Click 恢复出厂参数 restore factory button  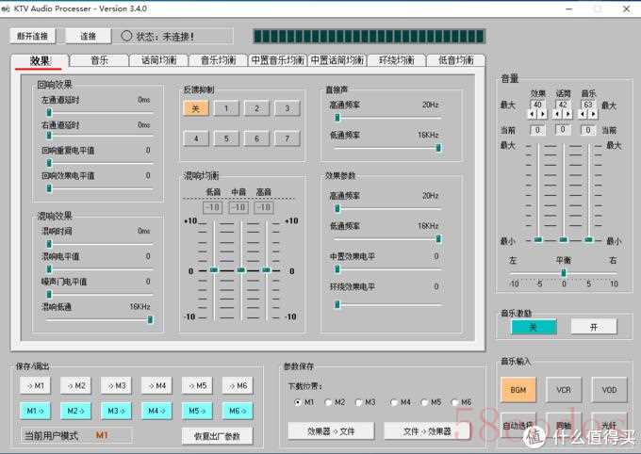pyautogui.click(x=217, y=436)
